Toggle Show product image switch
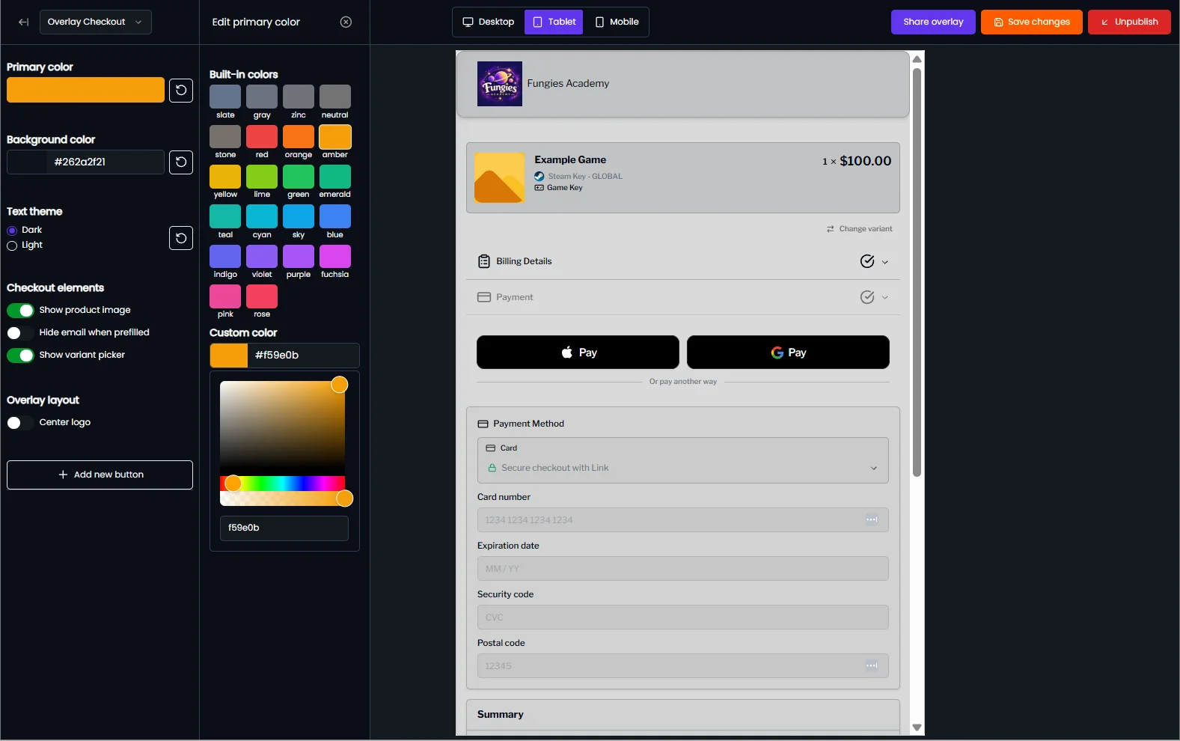The width and height of the screenshot is (1180, 741). pyautogui.click(x=21, y=311)
